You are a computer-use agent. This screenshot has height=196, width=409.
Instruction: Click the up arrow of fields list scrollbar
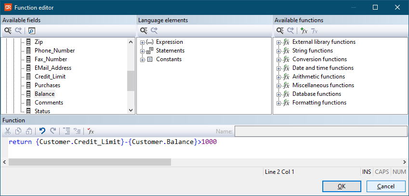coord(131,42)
